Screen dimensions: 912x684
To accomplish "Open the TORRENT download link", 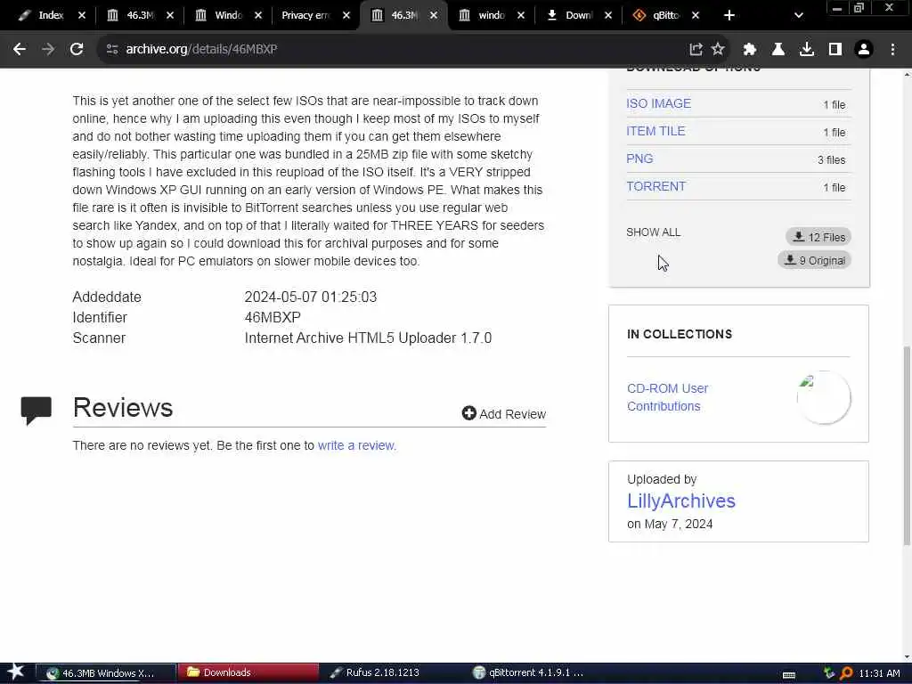I will coord(656,187).
